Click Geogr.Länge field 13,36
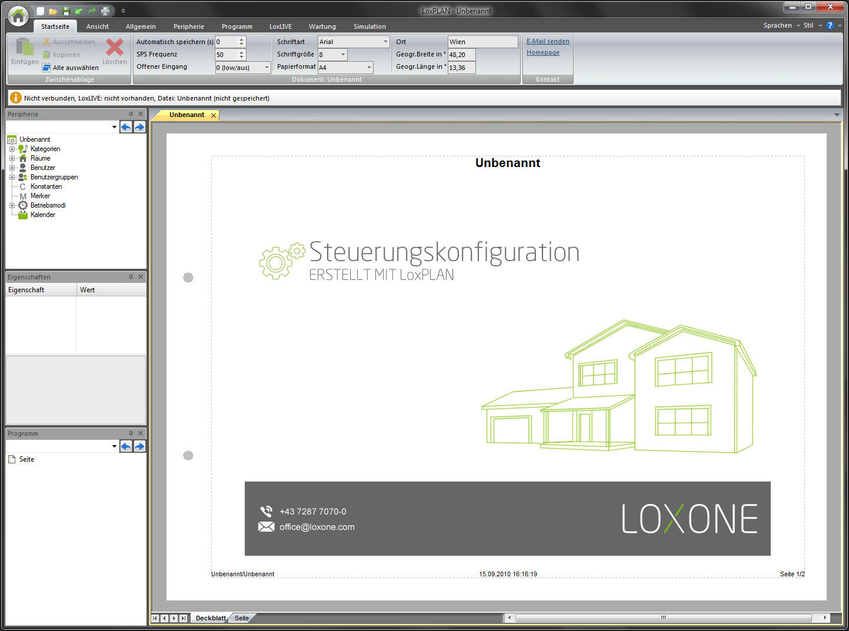The width and height of the screenshot is (849, 631). [461, 68]
